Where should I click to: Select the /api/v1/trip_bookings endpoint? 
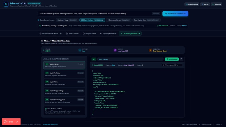pos(64,92)
